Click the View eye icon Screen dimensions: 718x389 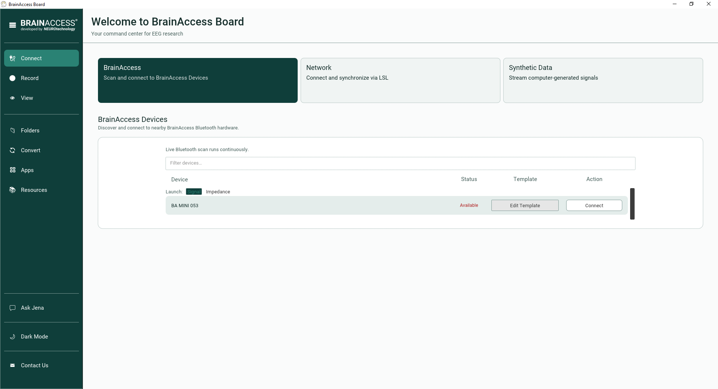tap(12, 98)
